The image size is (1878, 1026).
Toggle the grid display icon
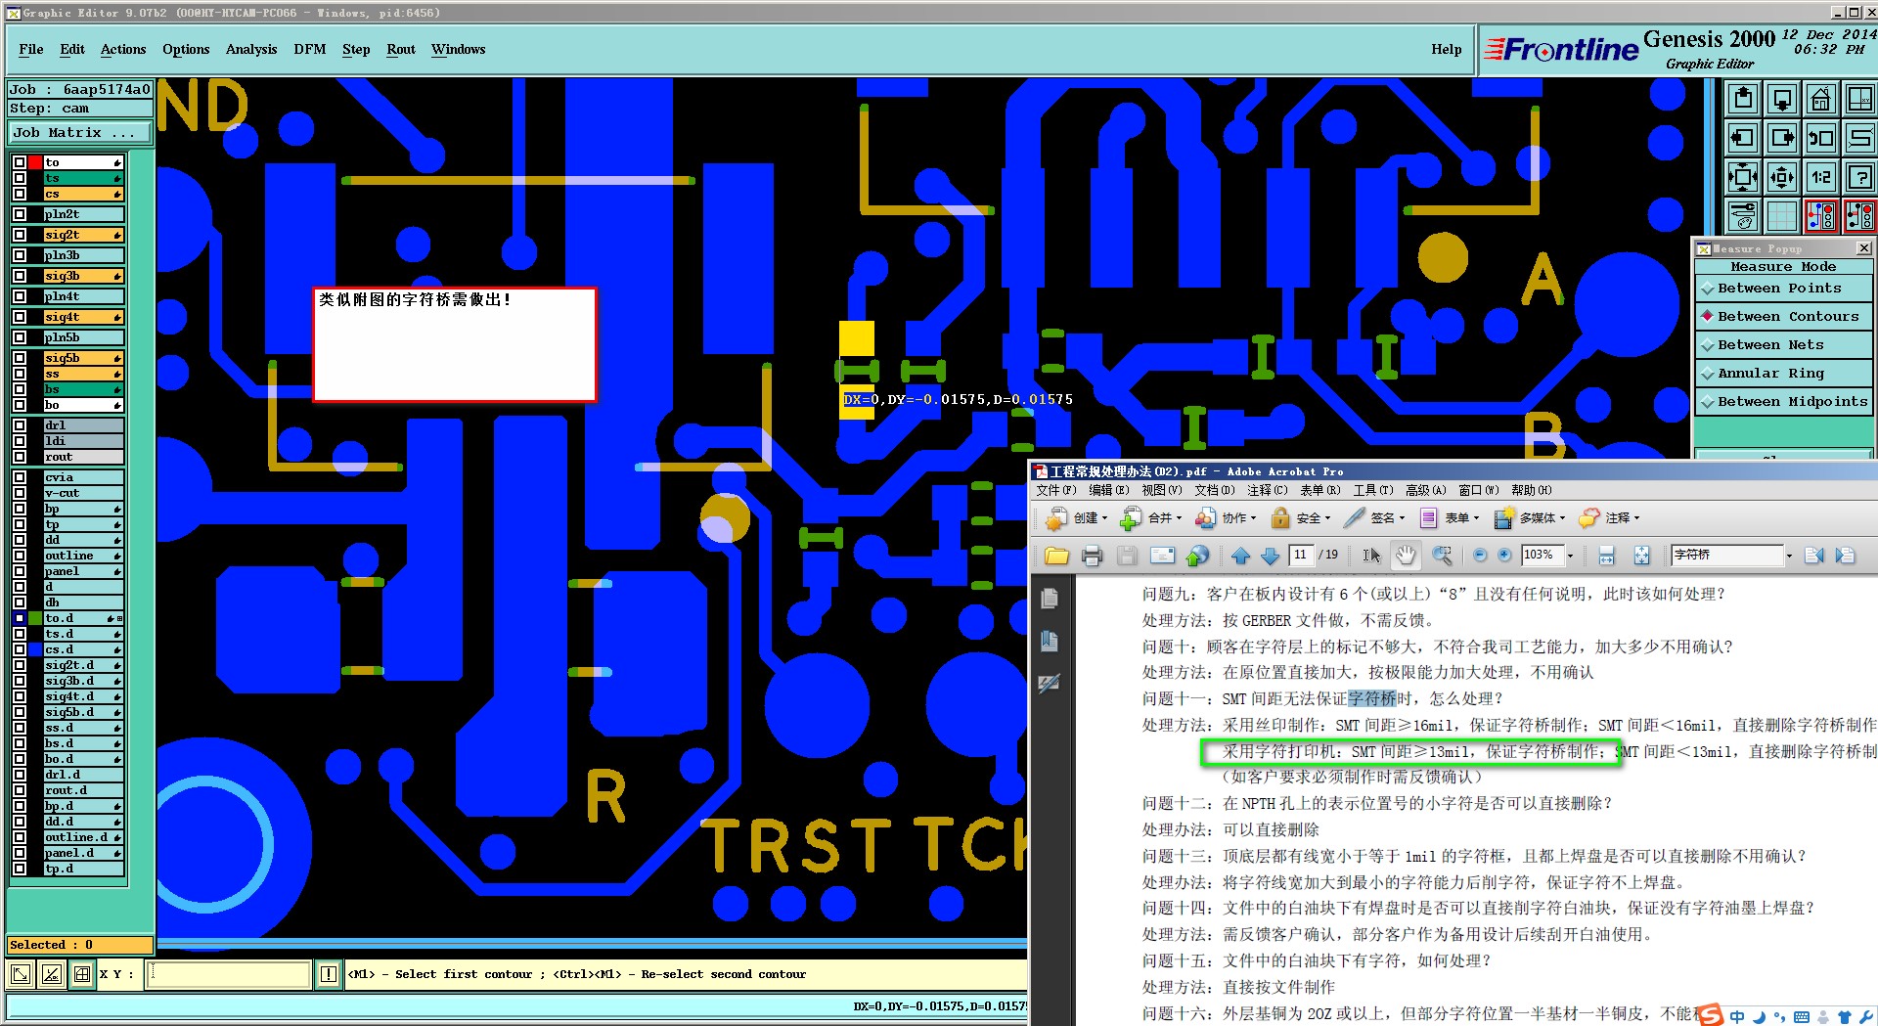[1782, 216]
